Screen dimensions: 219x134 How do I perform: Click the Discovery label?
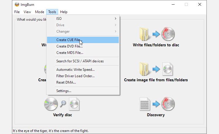click(156, 115)
